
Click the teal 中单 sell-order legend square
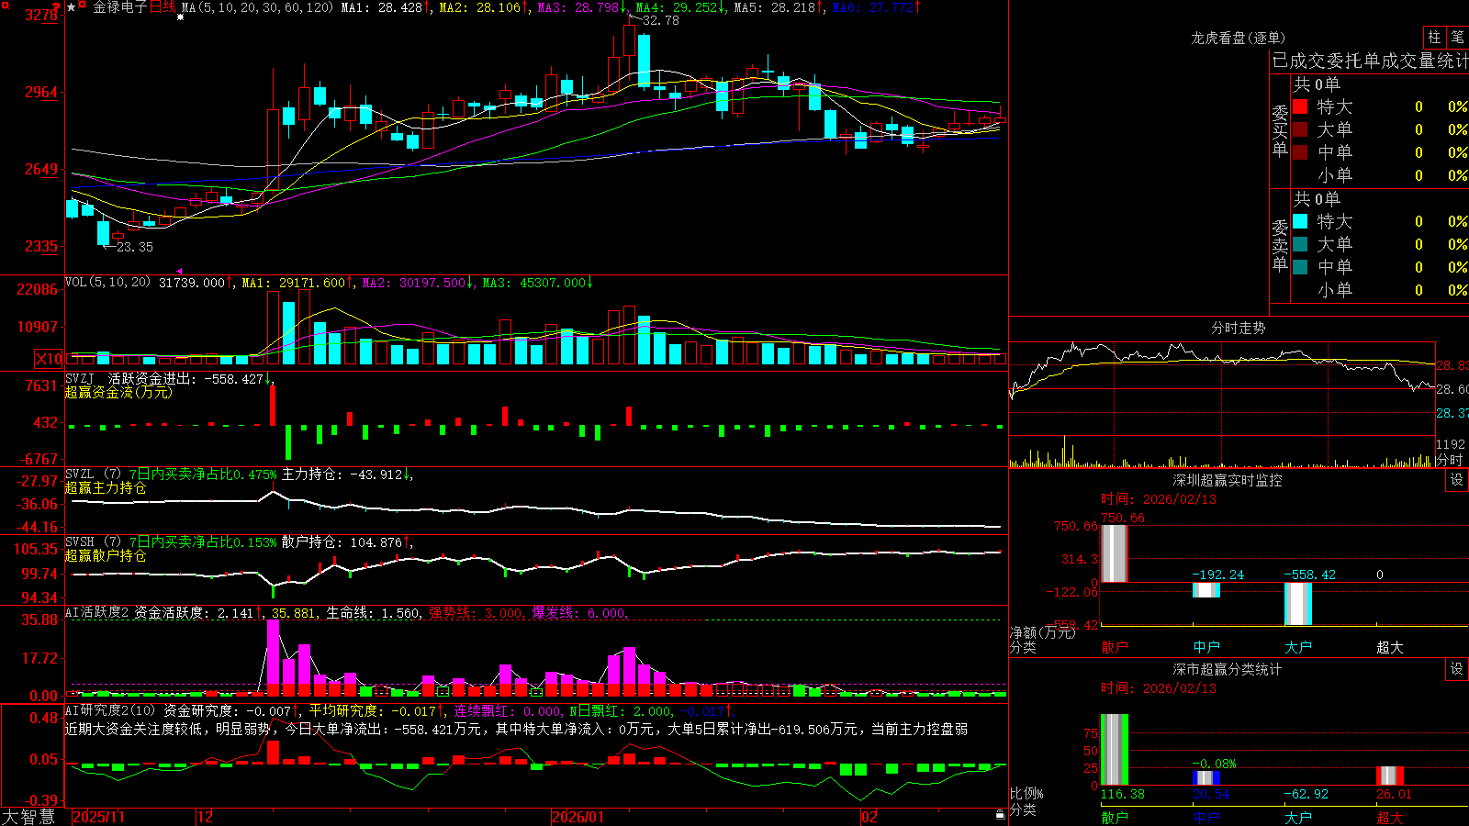pyautogui.click(x=1300, y=267)
